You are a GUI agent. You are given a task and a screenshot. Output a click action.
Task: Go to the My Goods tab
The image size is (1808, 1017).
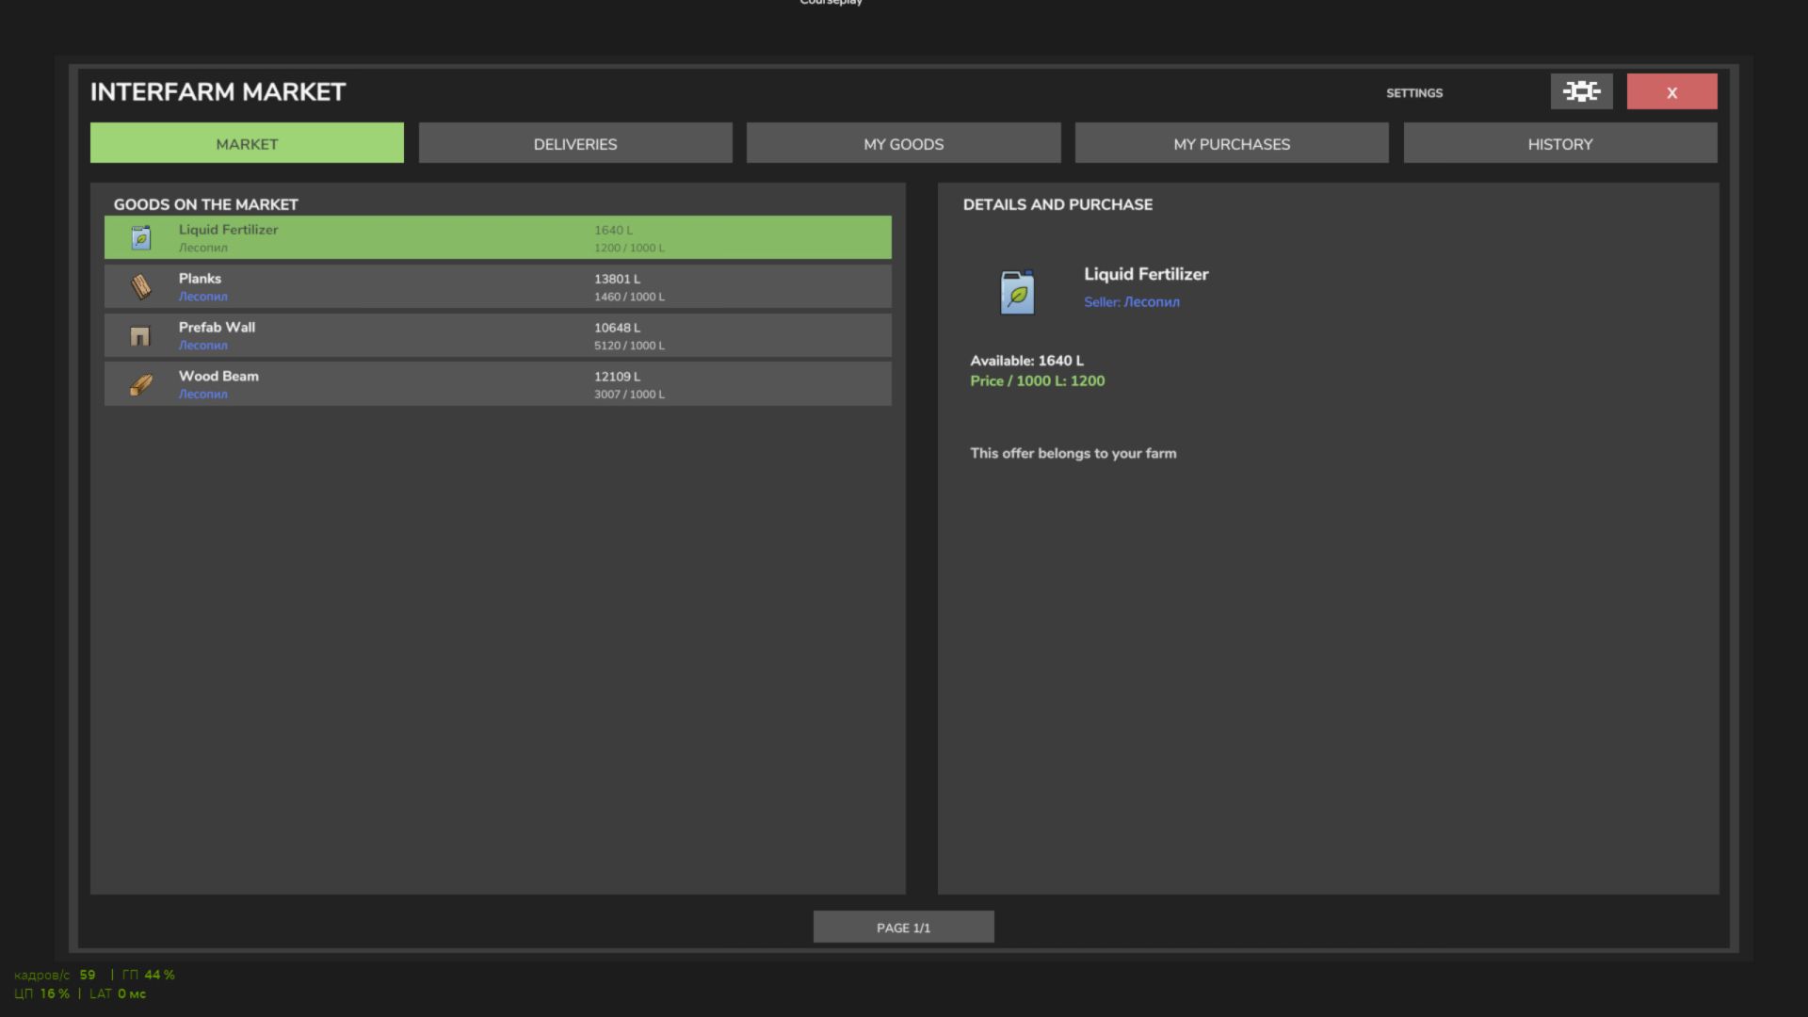[903, 143]
